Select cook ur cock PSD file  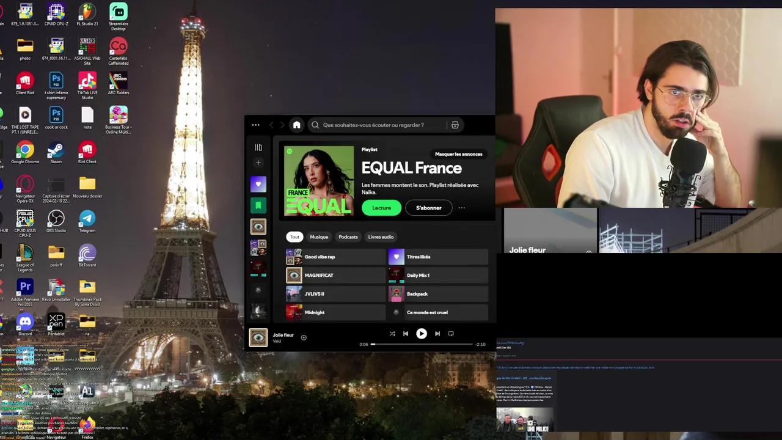click(56, 119)
